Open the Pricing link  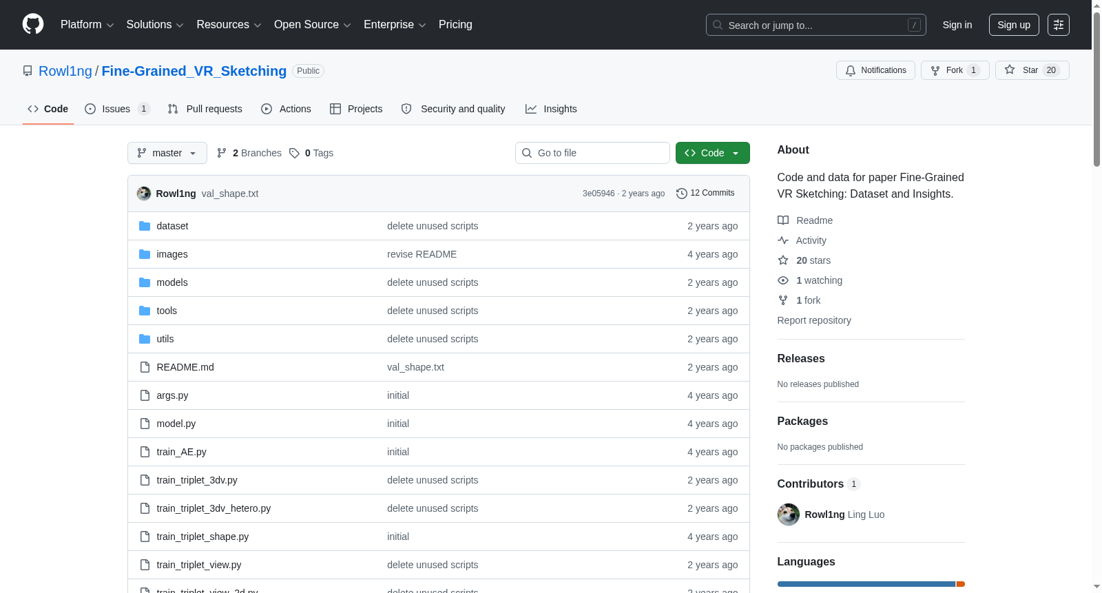pos(455,25)
